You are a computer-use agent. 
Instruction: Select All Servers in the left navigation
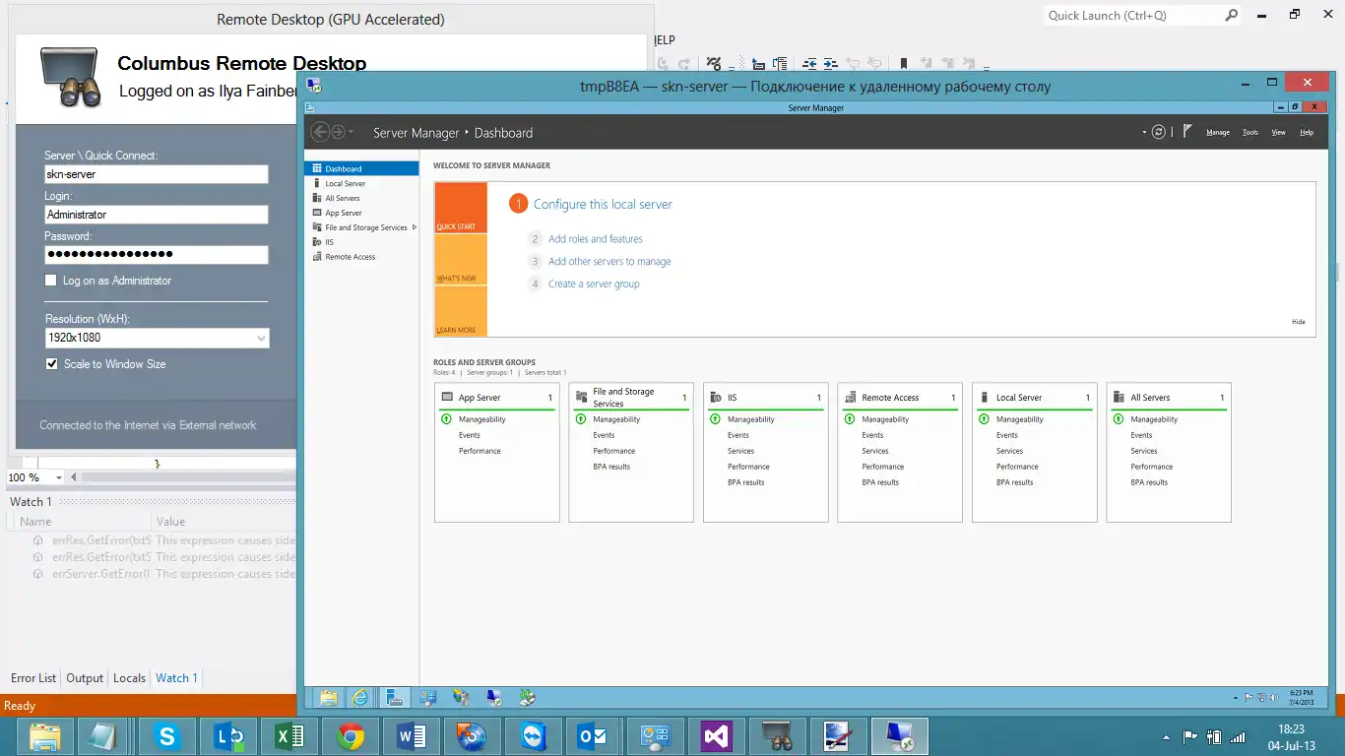pos(361,198)
